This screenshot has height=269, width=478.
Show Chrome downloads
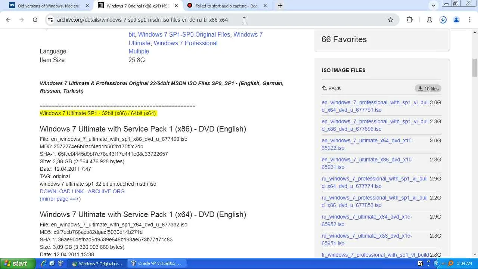tap(443, 20)
